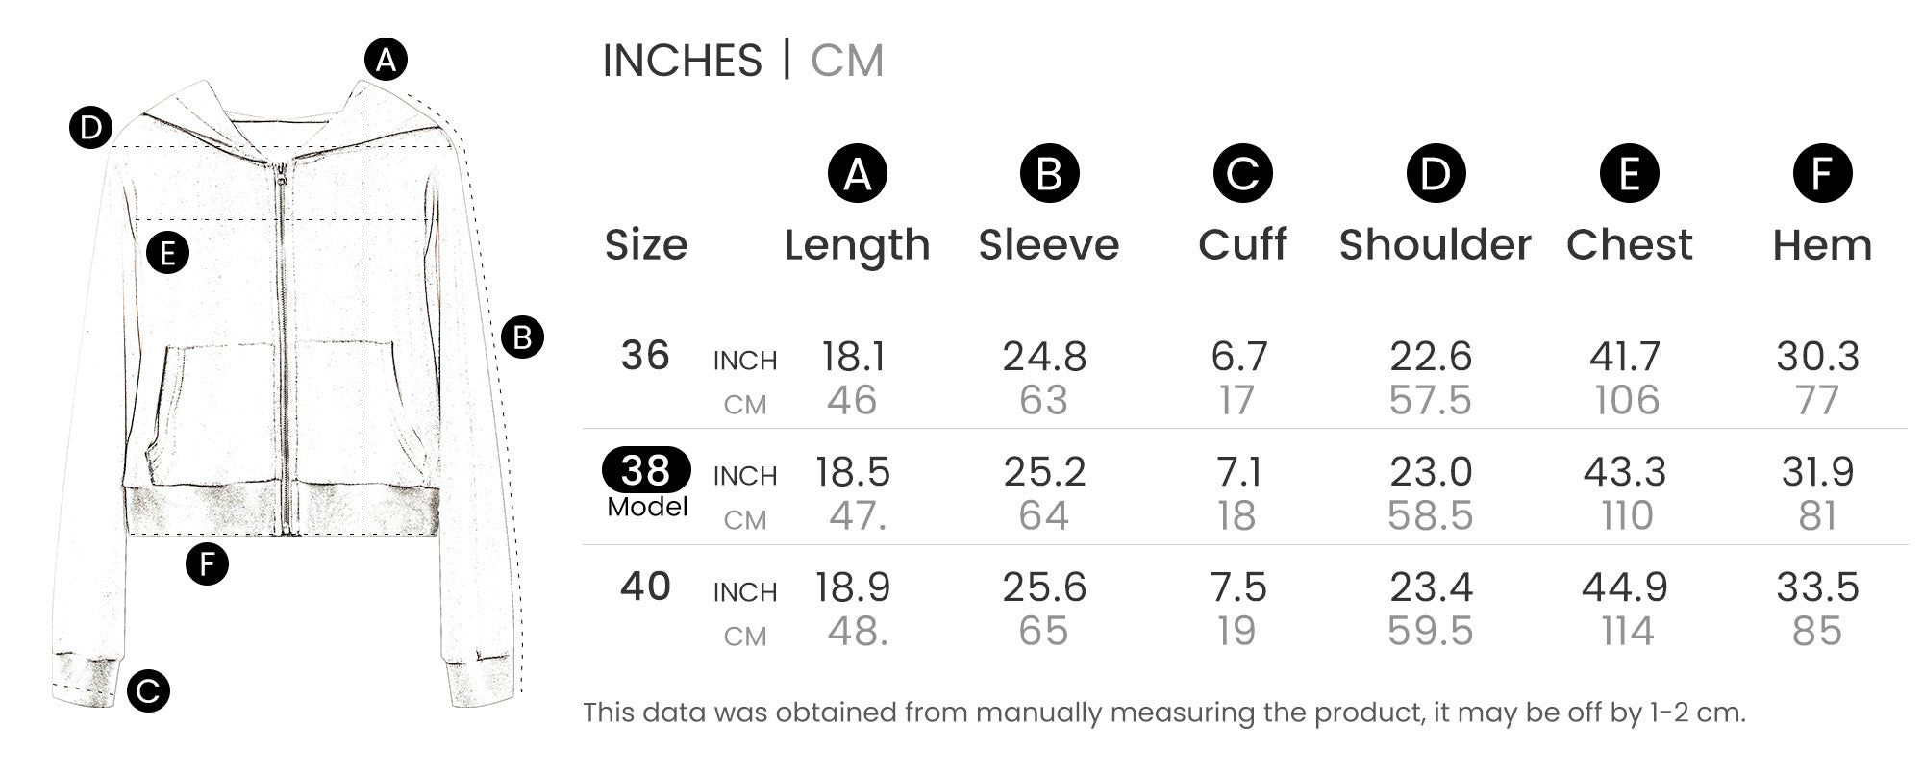Image resolution: width=1923 pixels, height=775 pixels.
Task: Click the Size column header
Action: (646, 245)
